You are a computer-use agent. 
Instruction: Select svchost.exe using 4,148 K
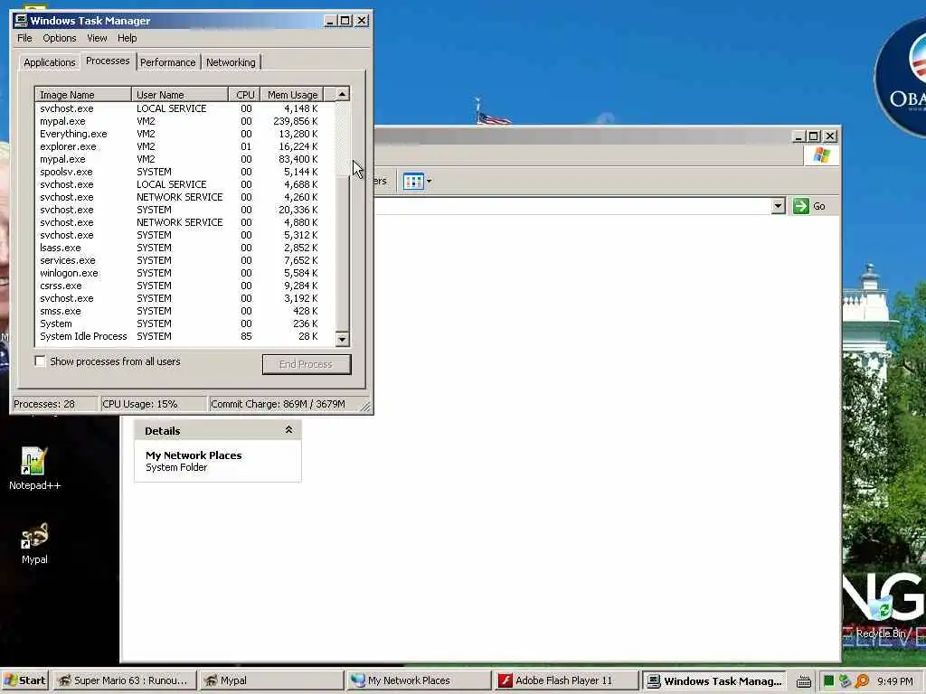pyautogui.click(x=184, y=108)
